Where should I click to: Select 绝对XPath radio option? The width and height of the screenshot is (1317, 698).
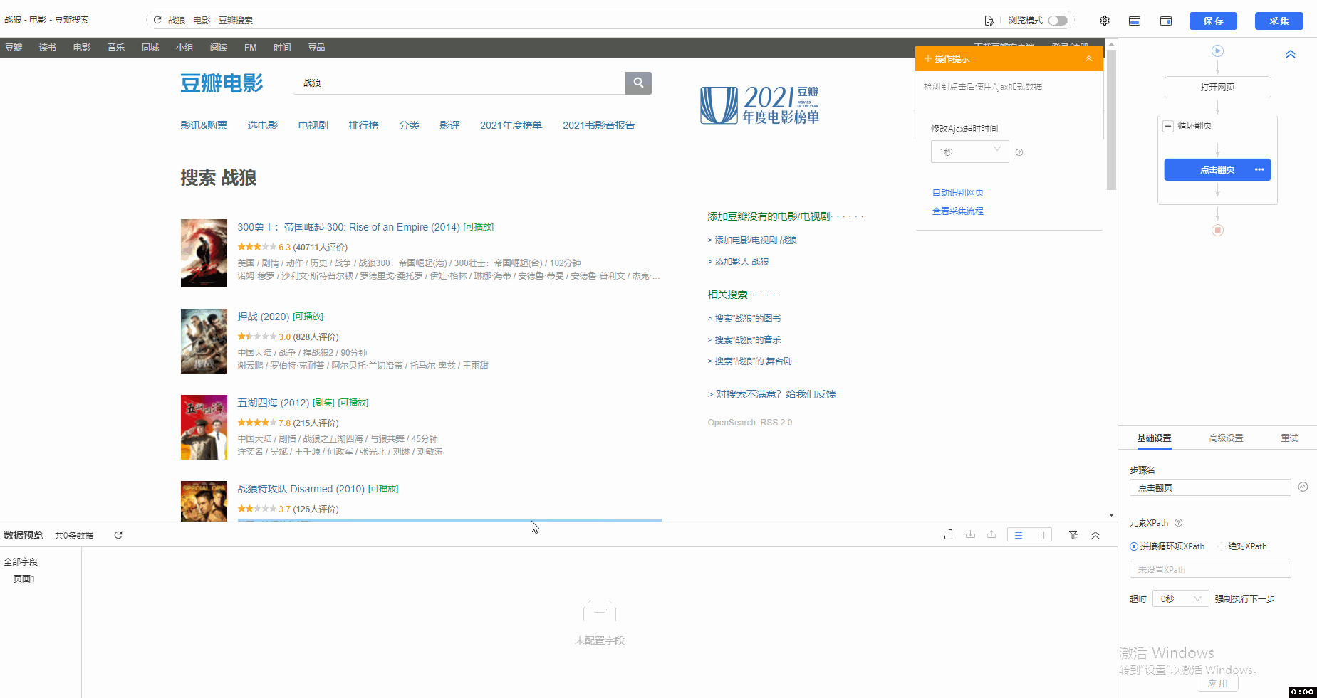point(1222,546)
